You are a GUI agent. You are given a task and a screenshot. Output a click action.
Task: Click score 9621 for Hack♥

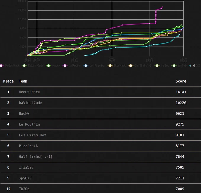pos(180,113)
